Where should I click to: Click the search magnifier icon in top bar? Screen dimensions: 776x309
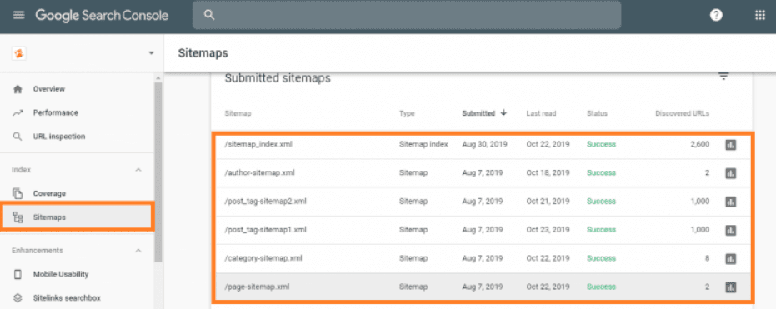[x=209, y=15]
